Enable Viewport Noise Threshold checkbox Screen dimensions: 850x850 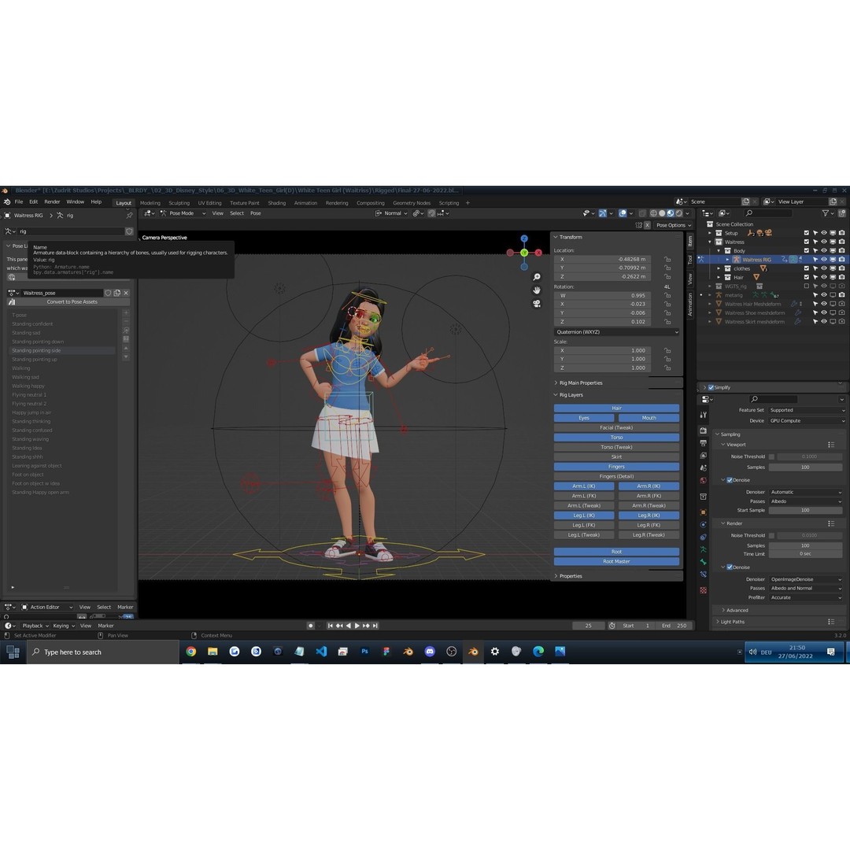pos(771,457)
